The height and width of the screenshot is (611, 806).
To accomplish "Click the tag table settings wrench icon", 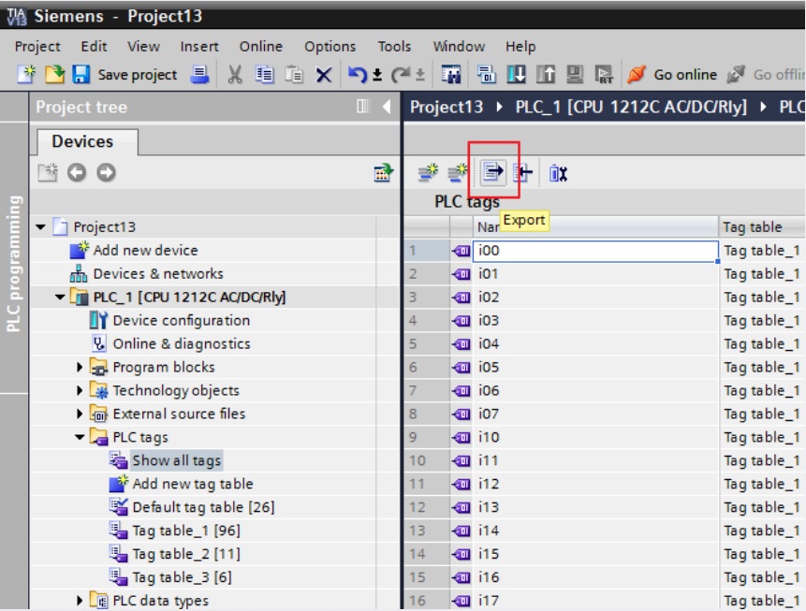I will (558, 173).
